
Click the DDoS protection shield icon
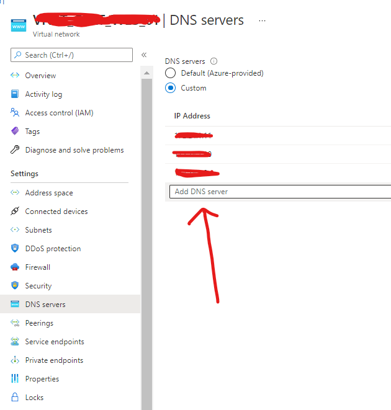(x=15, y=249)
